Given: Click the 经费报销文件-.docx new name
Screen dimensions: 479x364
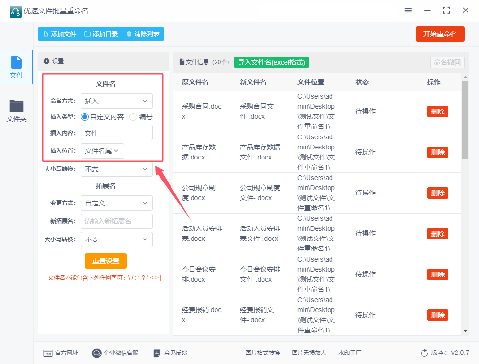Looking at the screenshot, I should (x=257, y=315).
